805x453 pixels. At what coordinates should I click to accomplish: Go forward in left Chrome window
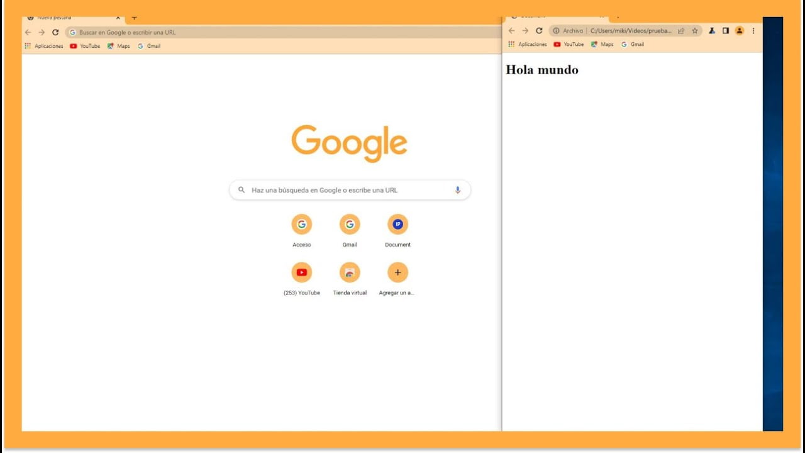click(42, 32)
